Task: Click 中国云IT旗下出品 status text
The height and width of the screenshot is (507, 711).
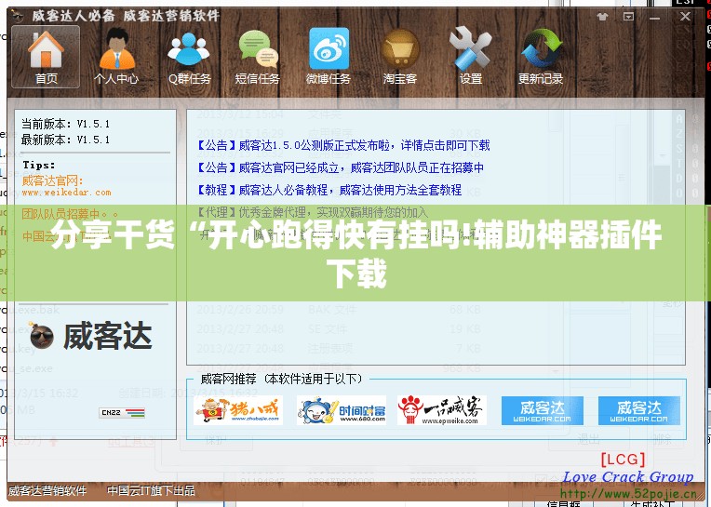Action: pyautogui.click(x=151, y=490)
